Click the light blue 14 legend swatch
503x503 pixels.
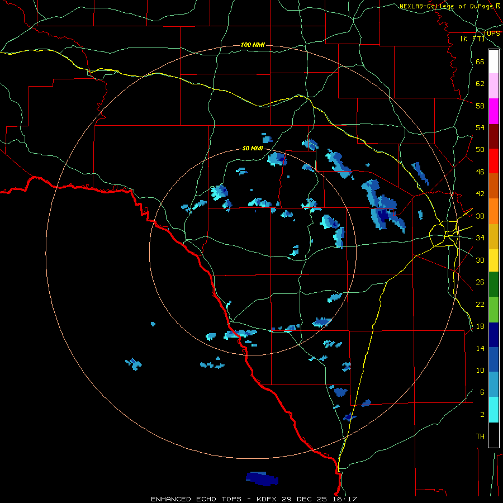tap(493, 385)
